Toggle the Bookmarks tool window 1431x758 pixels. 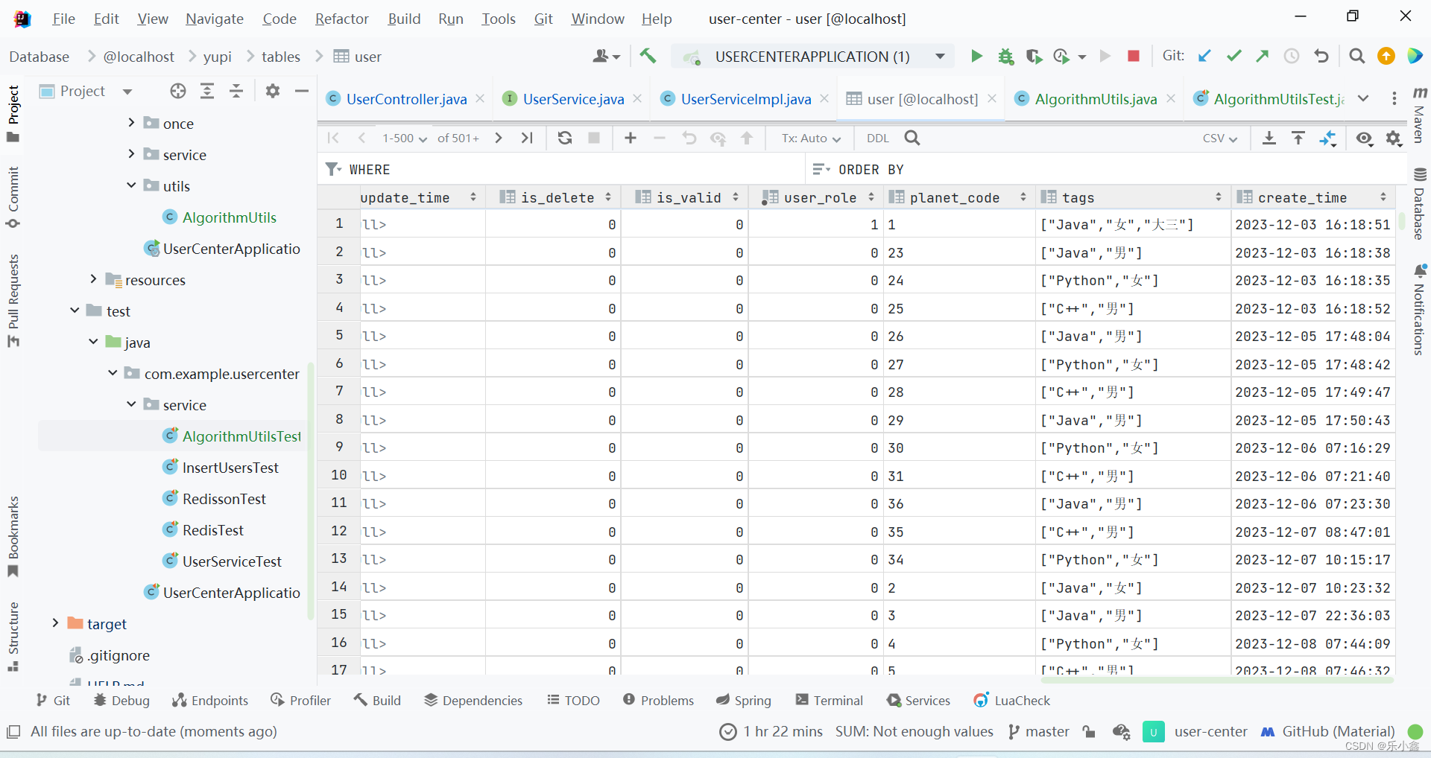pos(13,537)
